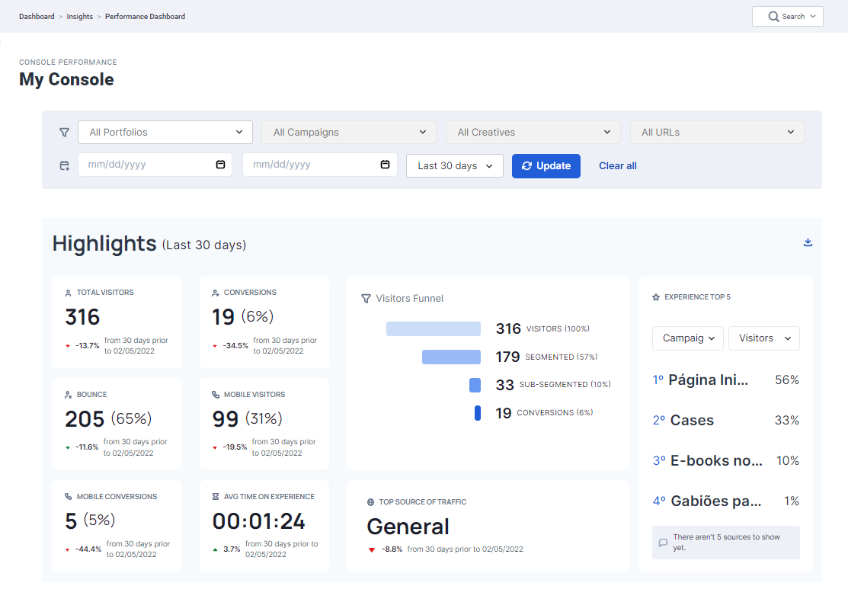Open the All URLs dropdown
848x615 pixels.
[x=717, y=133]
